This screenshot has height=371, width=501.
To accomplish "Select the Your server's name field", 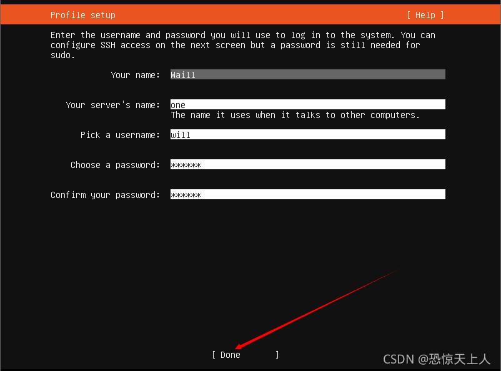I will pos(308,104).
